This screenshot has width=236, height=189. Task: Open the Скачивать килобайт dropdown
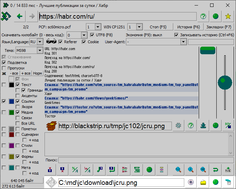[84, 35]
